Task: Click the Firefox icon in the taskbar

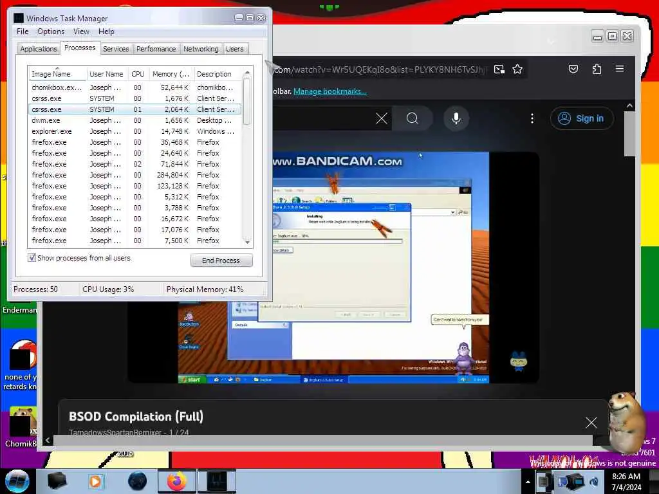Action: tap(176, 481)
